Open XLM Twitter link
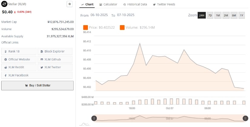The image size is (250, 127). [x=55, y=67]
